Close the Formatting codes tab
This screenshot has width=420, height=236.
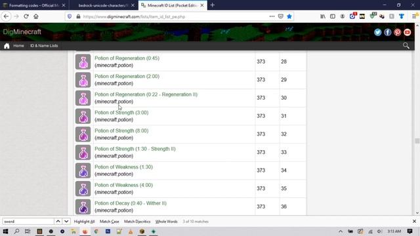pyautogui.click(x=64, y=5)
